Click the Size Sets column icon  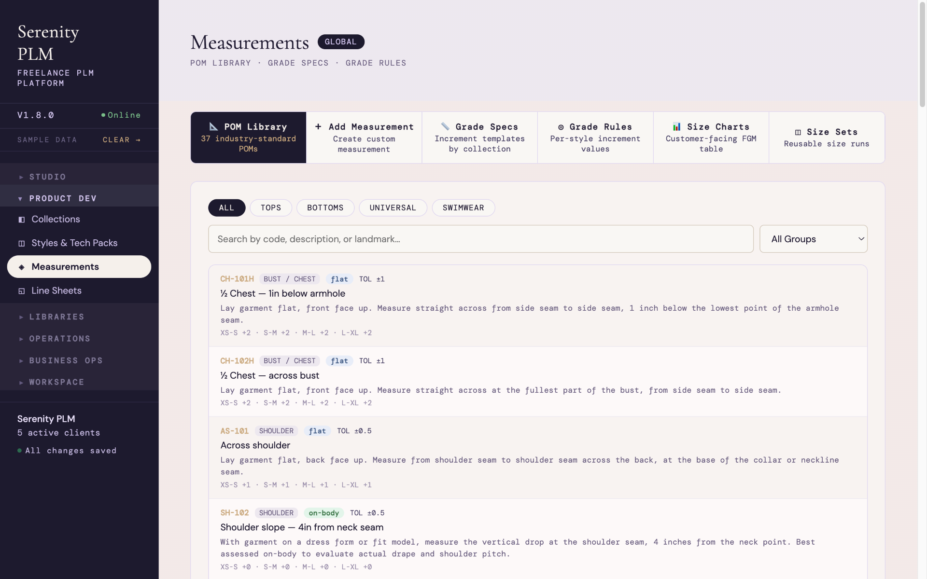pos(798,132)
